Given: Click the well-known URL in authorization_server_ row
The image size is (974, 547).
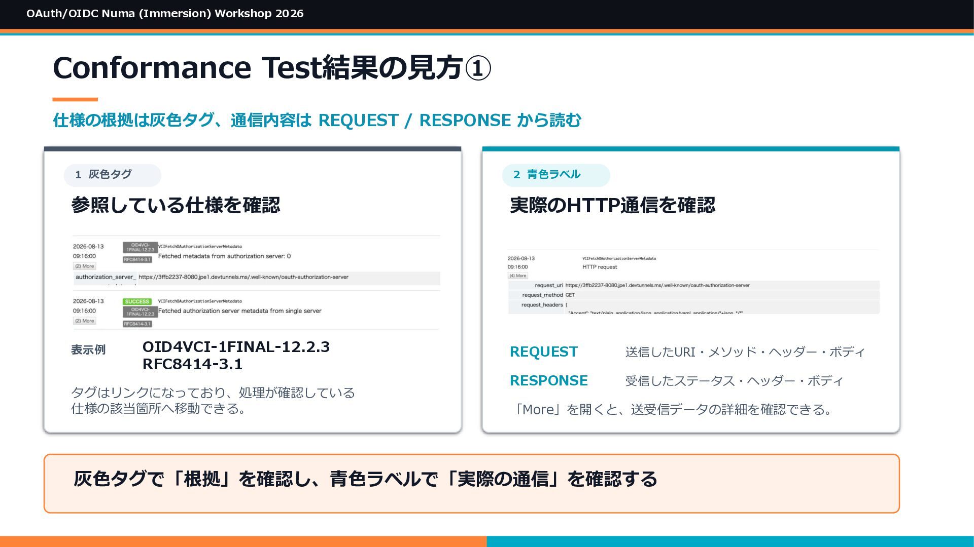Looking at the screenshot, I should tap(243, 277).
